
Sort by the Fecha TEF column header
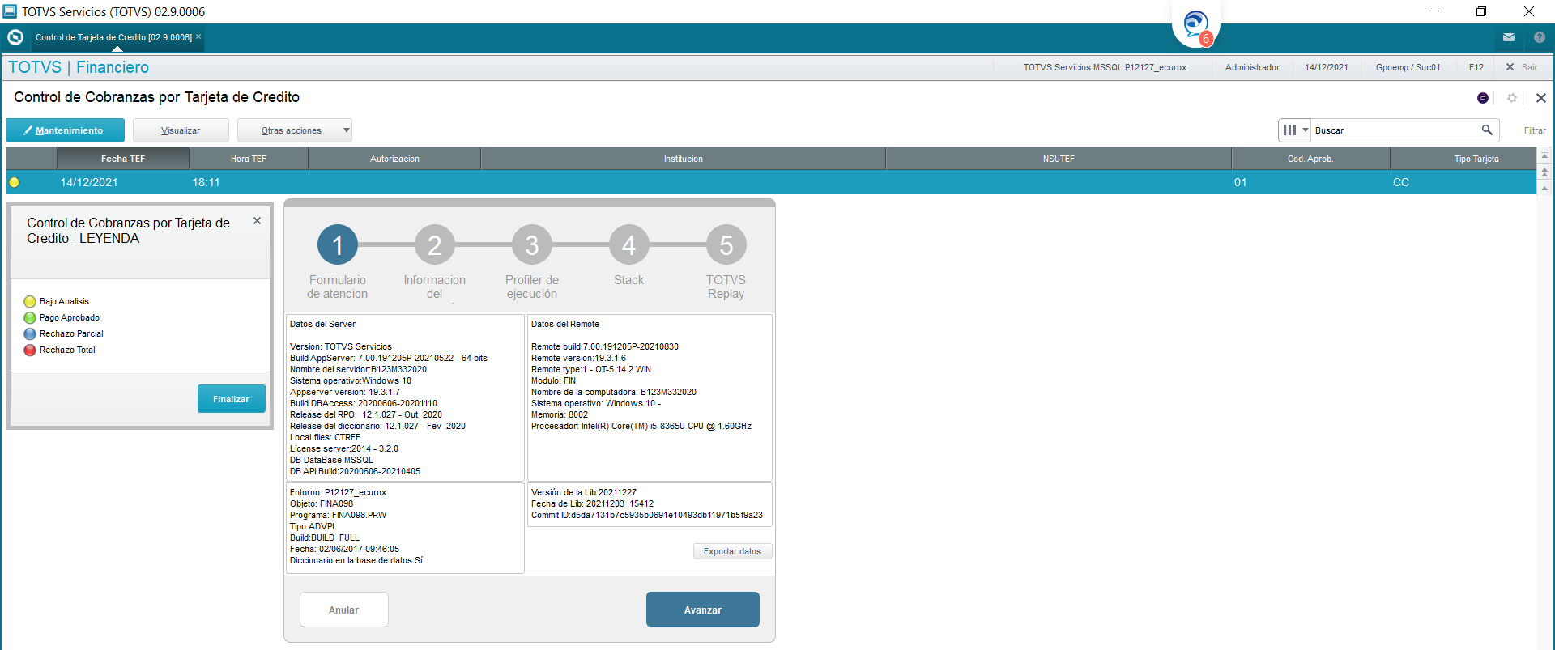tap(122, 159)
